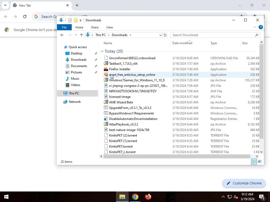Image resolution: width=270 pixels, height=202 pixels.
Task: Click the Properties icon in Explorer title bar
Action: coord(70,20)
